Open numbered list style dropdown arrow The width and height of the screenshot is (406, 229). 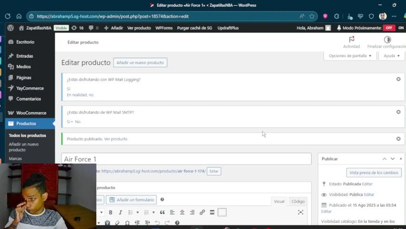point(153,212)
